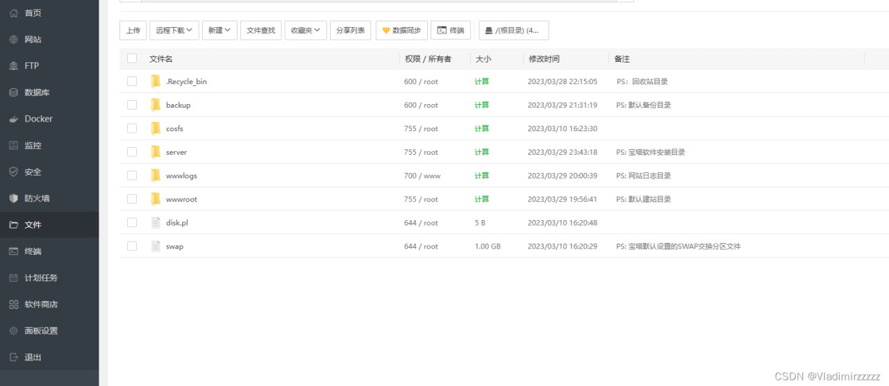Sort by the modified time column header
The image size is (889, 386).
(x=544, y=59)
